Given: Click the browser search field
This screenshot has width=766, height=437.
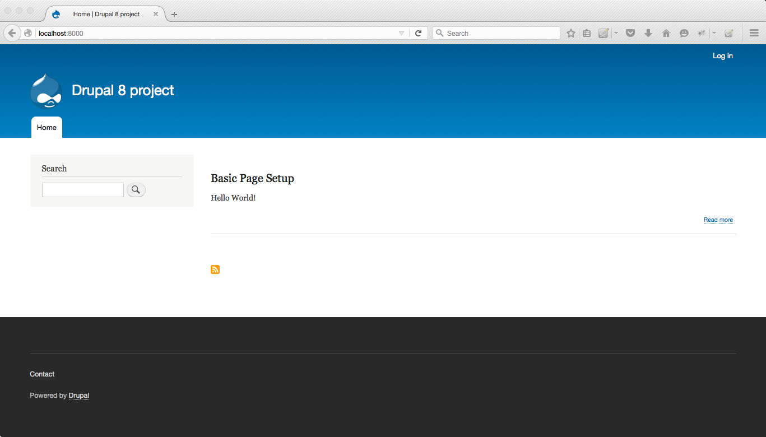Looking at the screenshot, I should coord(496,33).
